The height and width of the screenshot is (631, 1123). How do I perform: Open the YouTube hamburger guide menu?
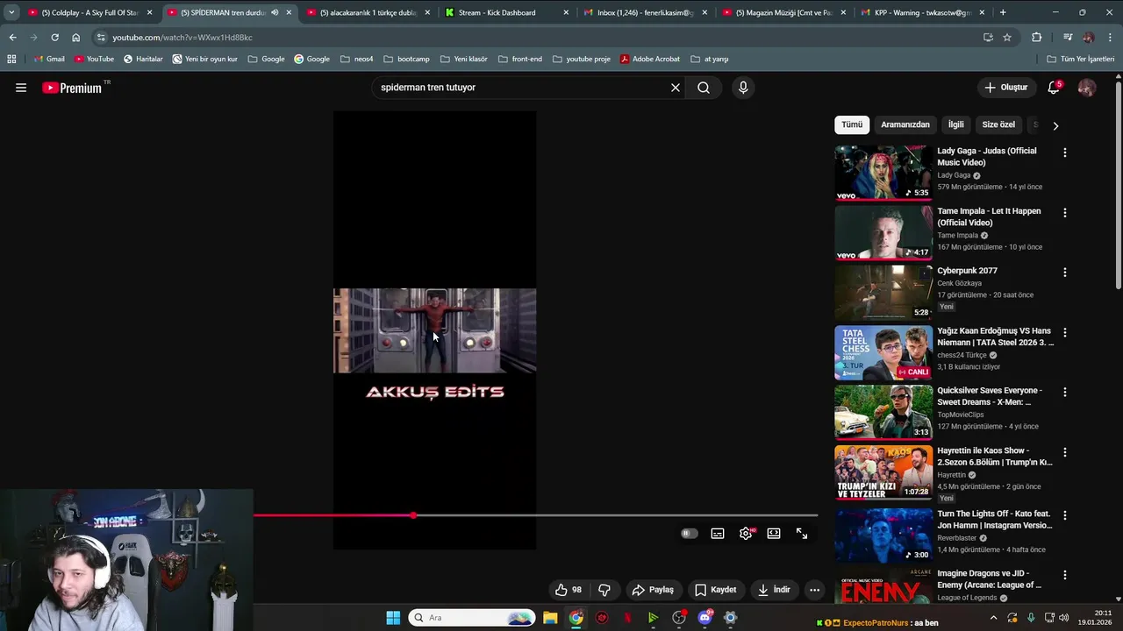(21, 88)
